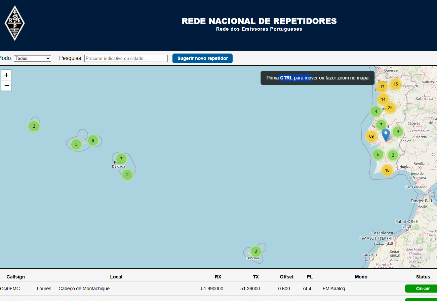Open the Modo filter dropdown
Image resolution: width=437 pixels, height=301 pixels.
click(32, 58)
